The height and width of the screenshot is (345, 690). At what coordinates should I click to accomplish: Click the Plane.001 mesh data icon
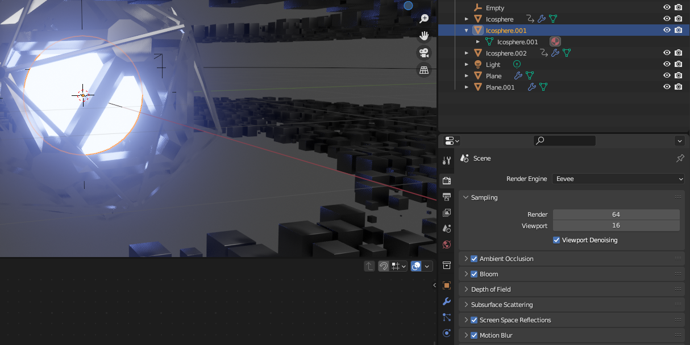[543, 87]
